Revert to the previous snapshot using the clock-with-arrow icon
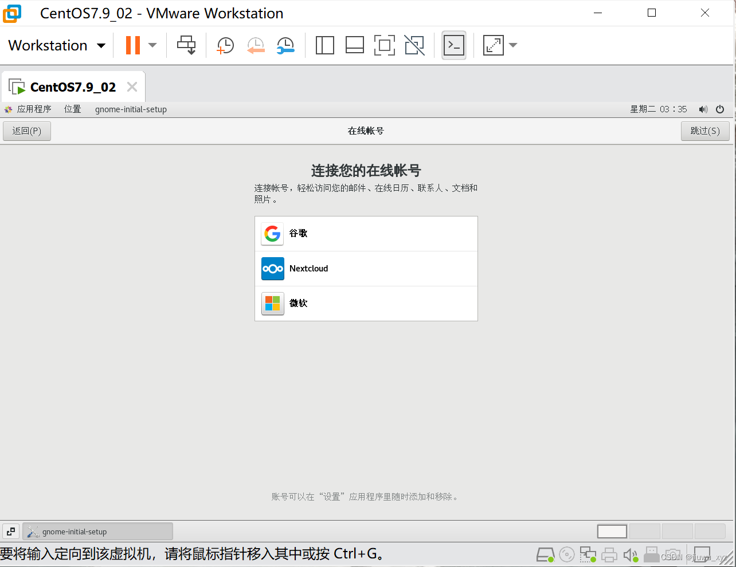The width and height of the screenshot is (736, 567). [256, 45]
